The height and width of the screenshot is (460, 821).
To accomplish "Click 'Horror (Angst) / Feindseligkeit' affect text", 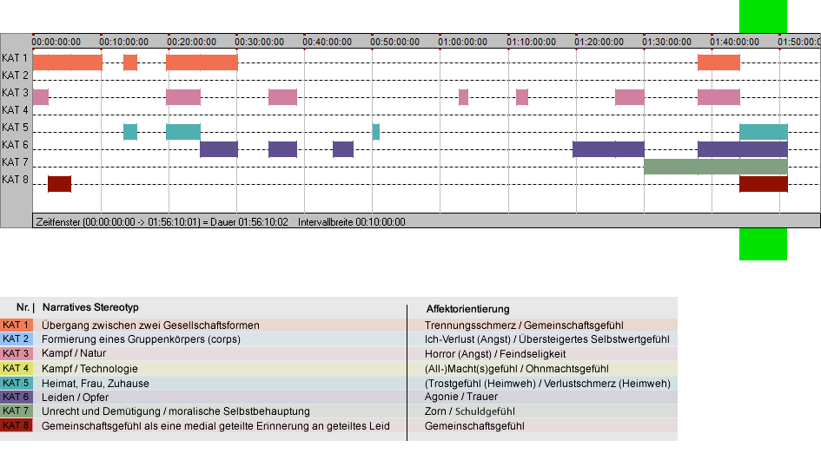I will 495,354.
